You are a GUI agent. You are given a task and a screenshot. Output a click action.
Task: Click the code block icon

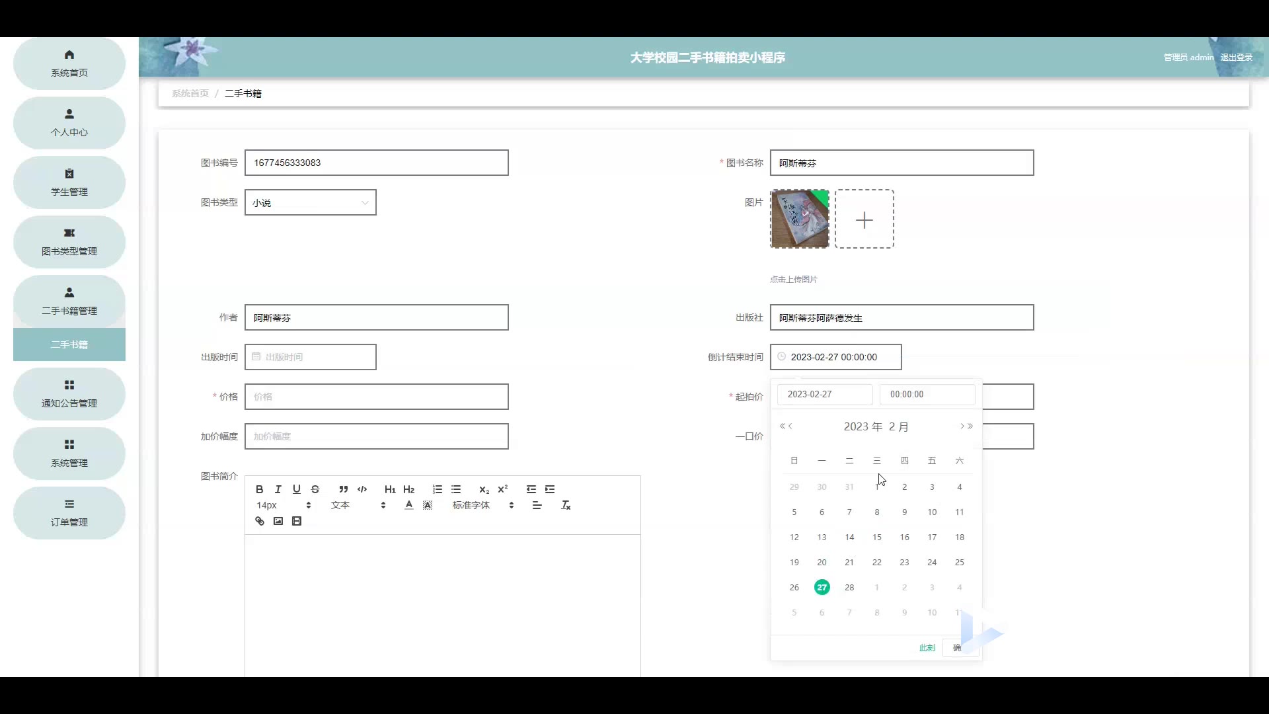362,489
